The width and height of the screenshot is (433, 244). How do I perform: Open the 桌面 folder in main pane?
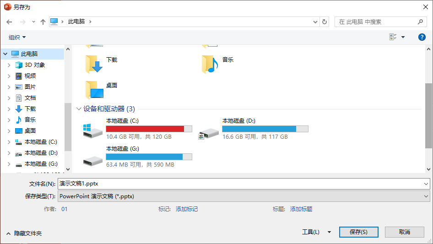[95, 90]
